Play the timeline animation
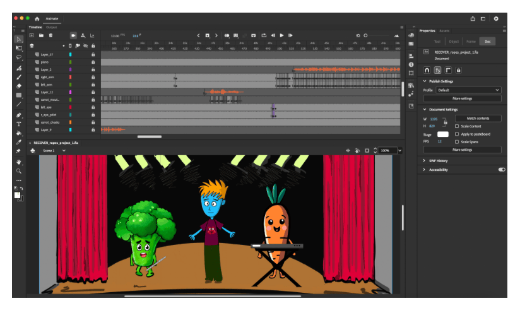Viewport: 520px width, 313px height. [x=281, y=35]
